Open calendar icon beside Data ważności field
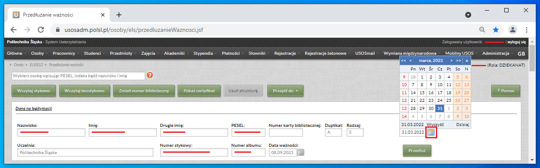This screenshot has width=540, height=168. (x=301, y=152)
